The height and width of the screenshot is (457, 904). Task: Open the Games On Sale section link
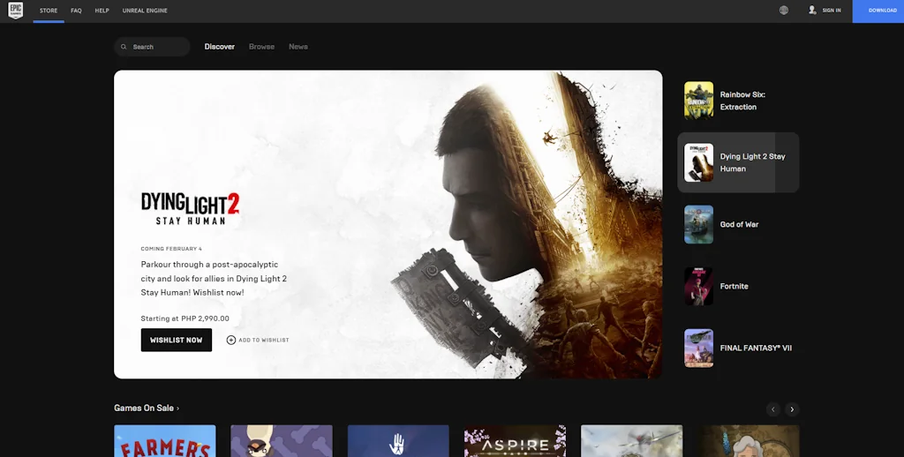pyautogui.click(x=147, y=408)
